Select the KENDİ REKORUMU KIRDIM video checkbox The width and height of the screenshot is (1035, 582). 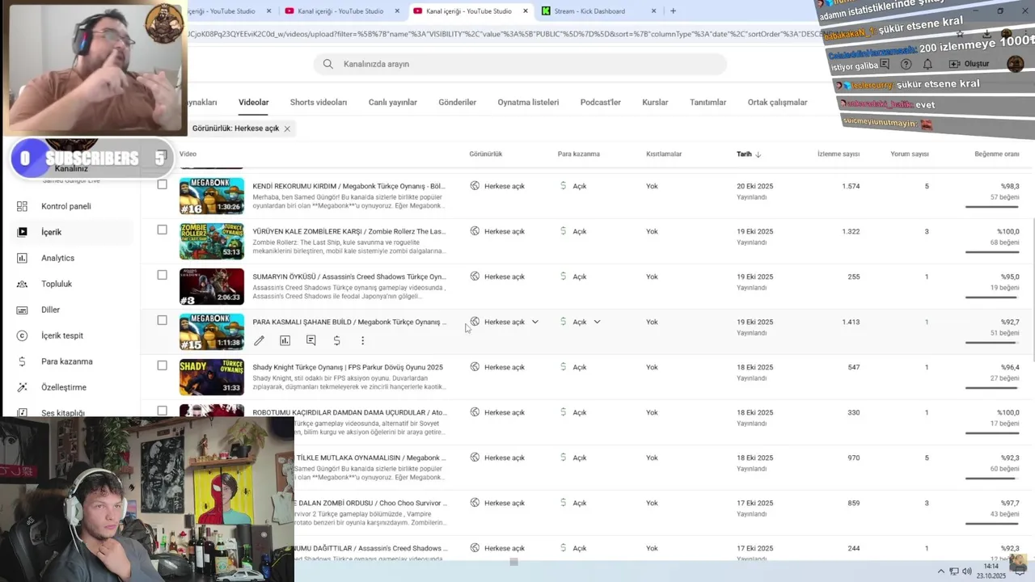(162, 184)
